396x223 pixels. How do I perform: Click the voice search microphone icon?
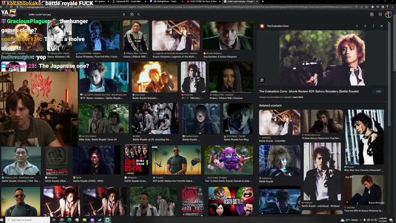click(124, 14)
